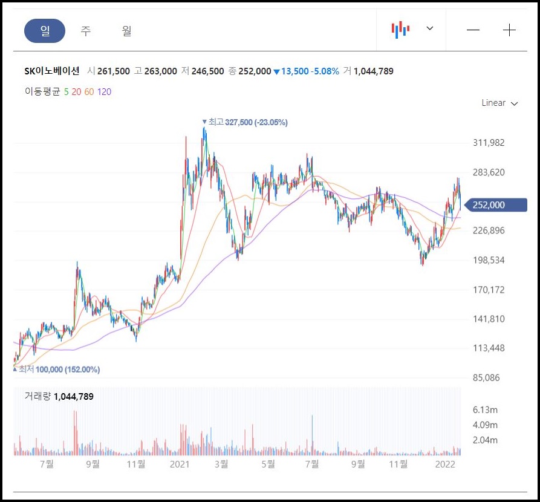Click the 최저 100,000 low marker
540x502 pixels.
pyautogui.click(x=56, y=370)
